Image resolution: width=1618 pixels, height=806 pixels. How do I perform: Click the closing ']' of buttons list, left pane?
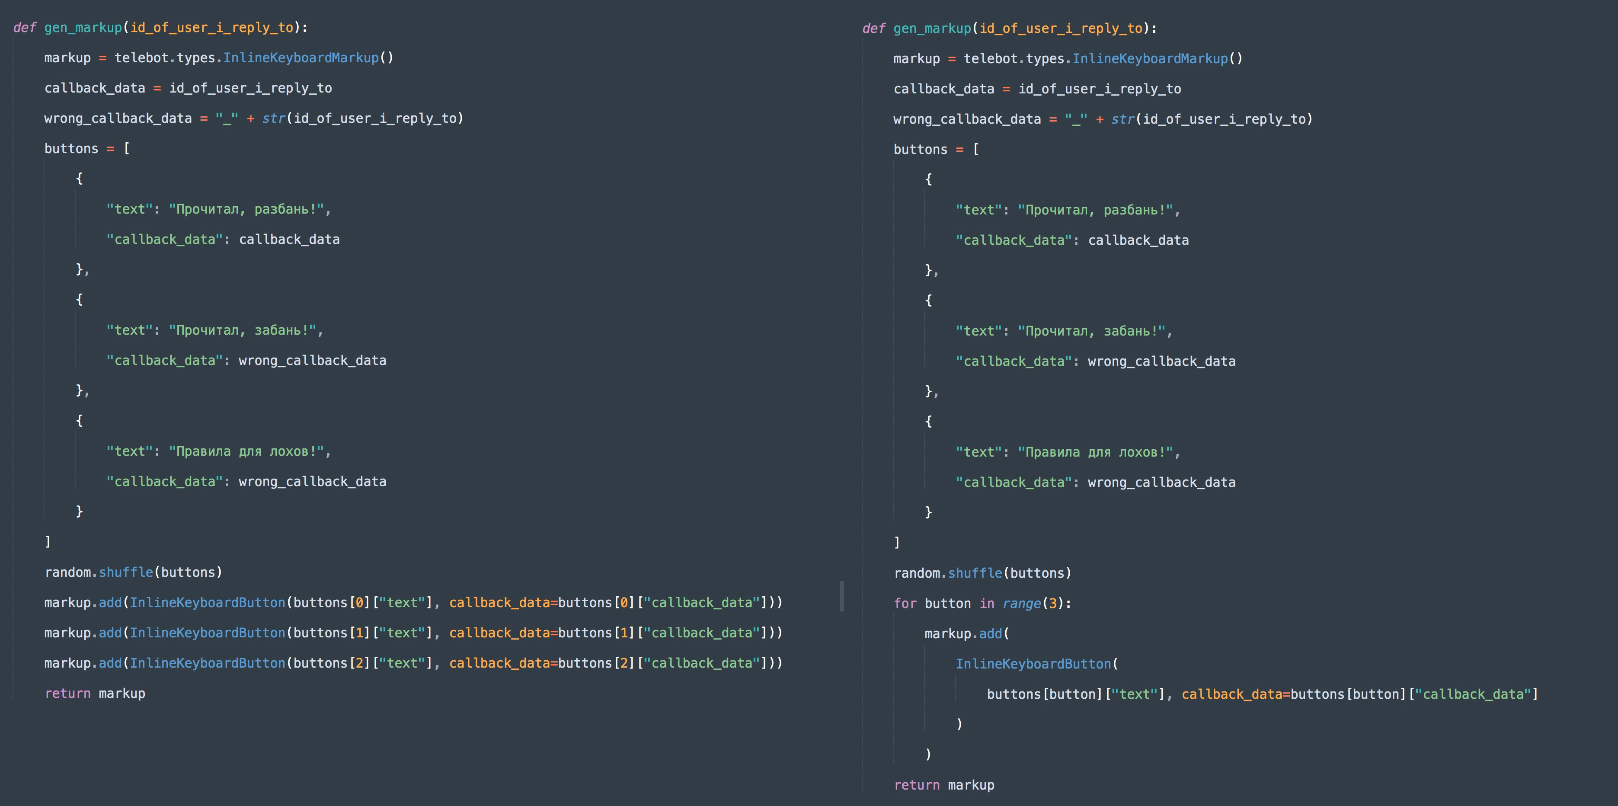(x=48, y=541)
